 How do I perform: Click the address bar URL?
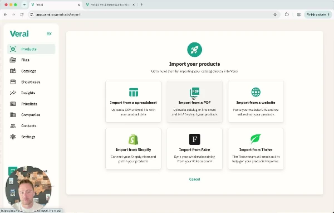[58, 14]
